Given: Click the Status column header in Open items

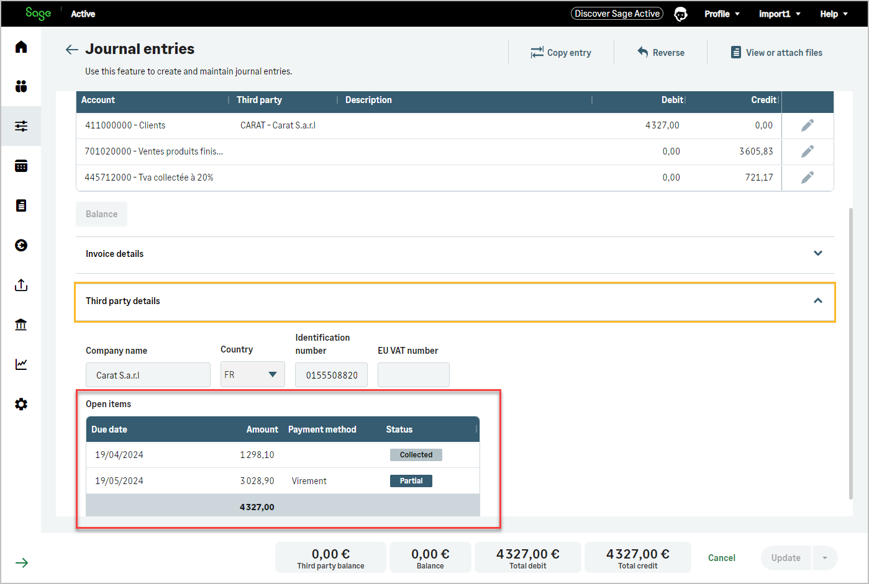Looking at the screenshot, I should pos(399,429).
